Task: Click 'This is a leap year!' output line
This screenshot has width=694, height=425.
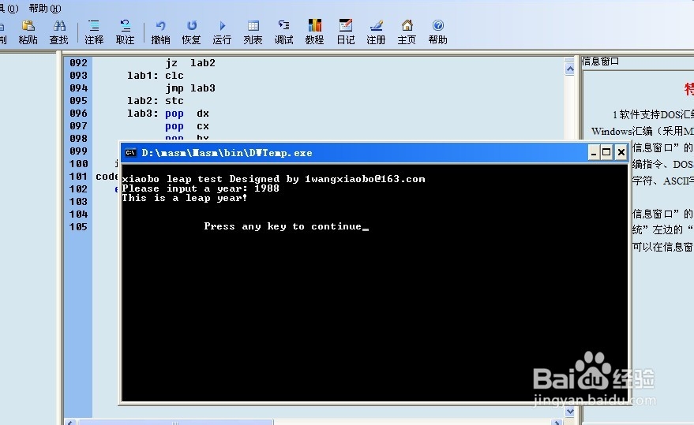Action: coord(185,198)
